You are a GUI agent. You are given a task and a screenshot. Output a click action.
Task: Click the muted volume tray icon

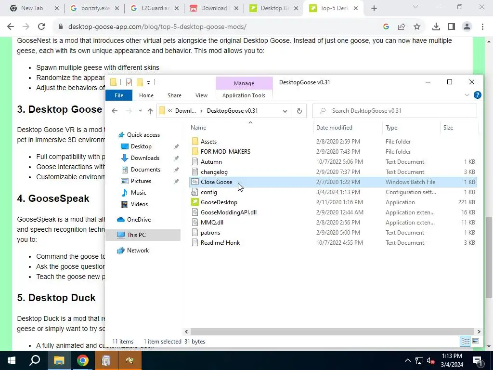[x=430, y=360]
